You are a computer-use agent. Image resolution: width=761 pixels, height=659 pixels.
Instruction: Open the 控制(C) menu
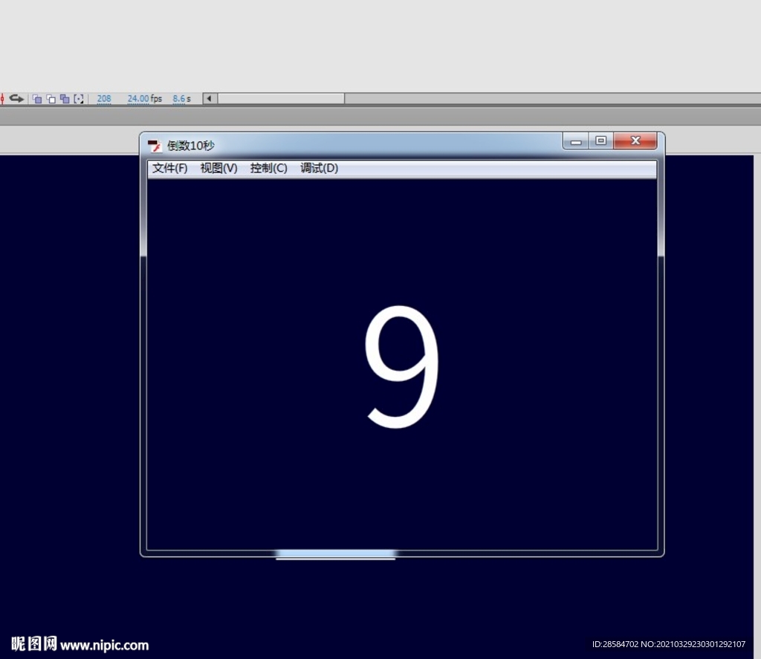(269, 169)
